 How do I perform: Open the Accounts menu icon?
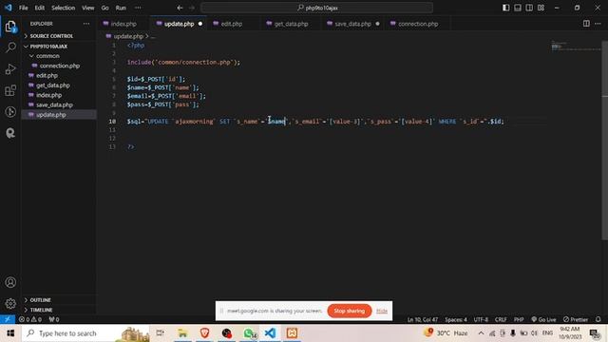coord(10,282)
